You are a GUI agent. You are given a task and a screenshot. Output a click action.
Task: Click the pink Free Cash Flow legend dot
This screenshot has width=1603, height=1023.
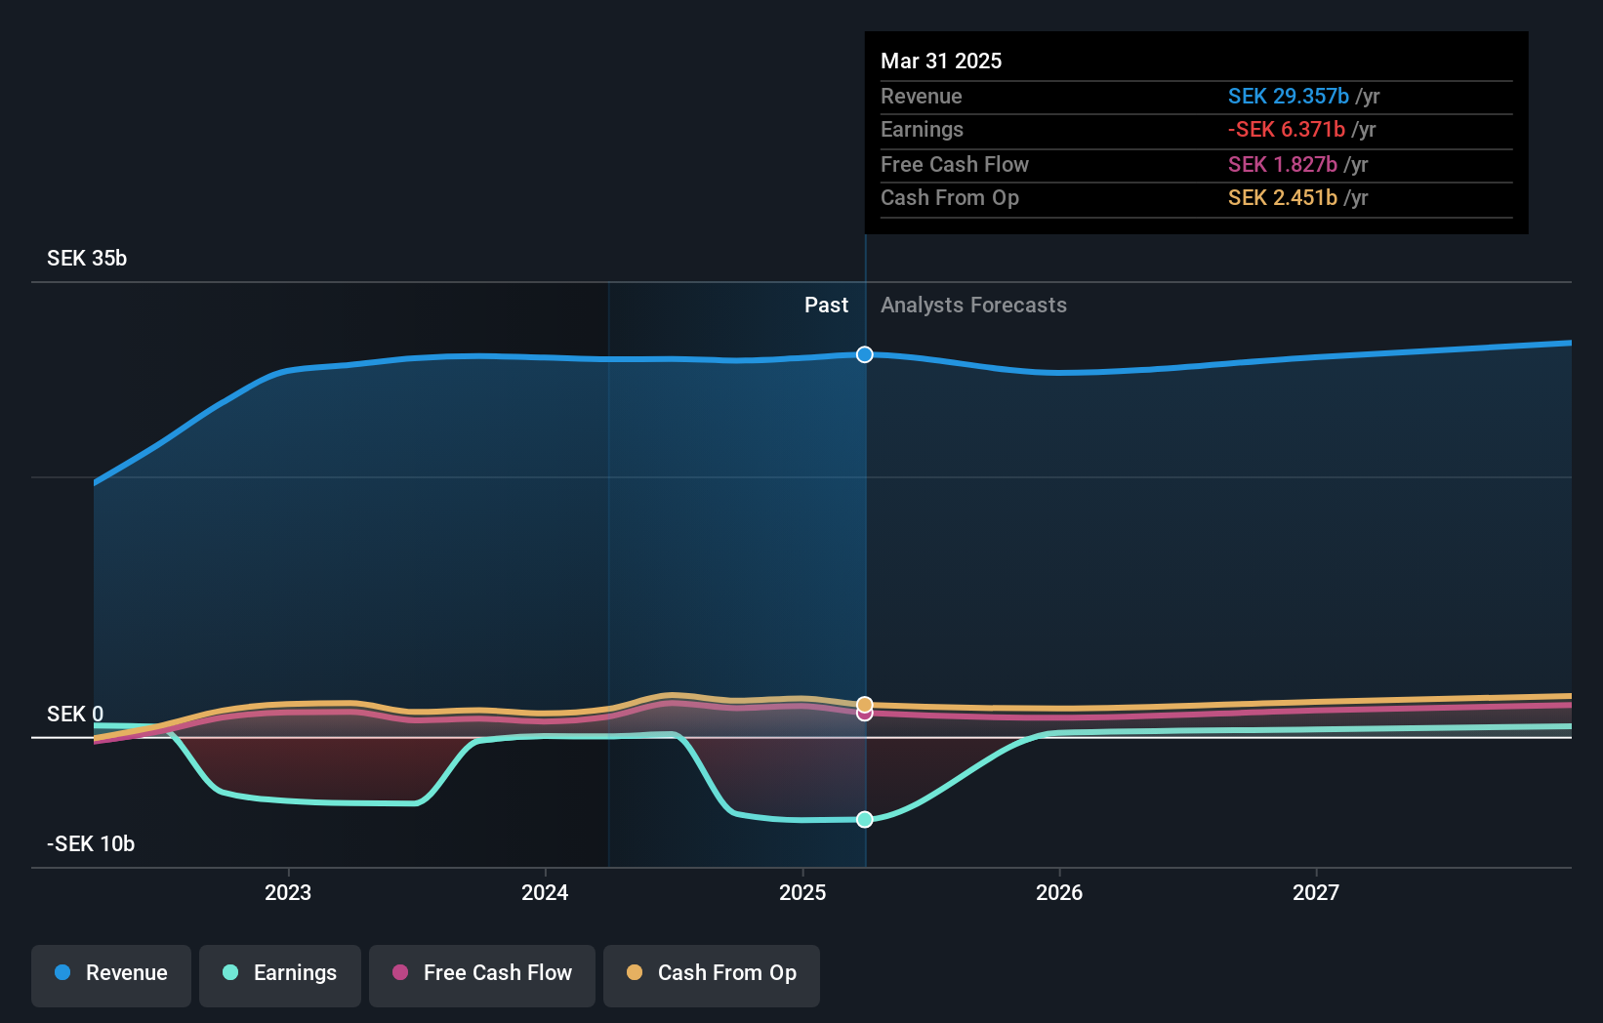[x=400, y=972]
